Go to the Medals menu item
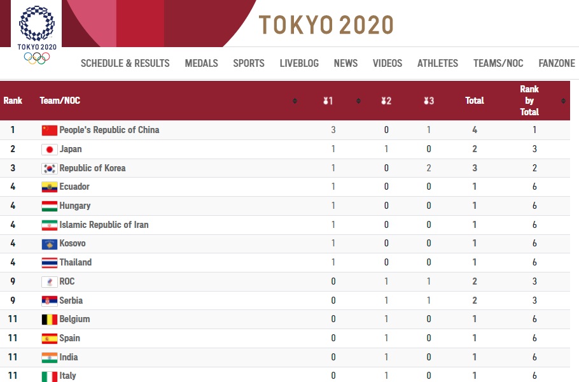Image resolution: width=579 pixels, height=382 pixels. pos(202,63)
